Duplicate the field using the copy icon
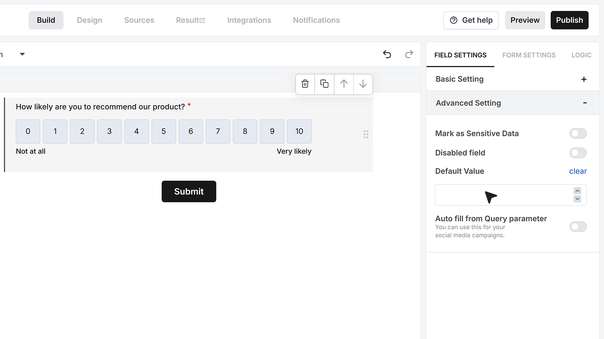This screenshot has height=339, width=604. coord(324,84)
